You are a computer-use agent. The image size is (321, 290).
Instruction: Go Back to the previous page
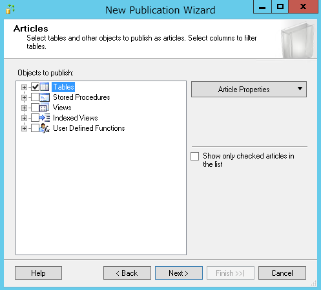coord(127,273)
